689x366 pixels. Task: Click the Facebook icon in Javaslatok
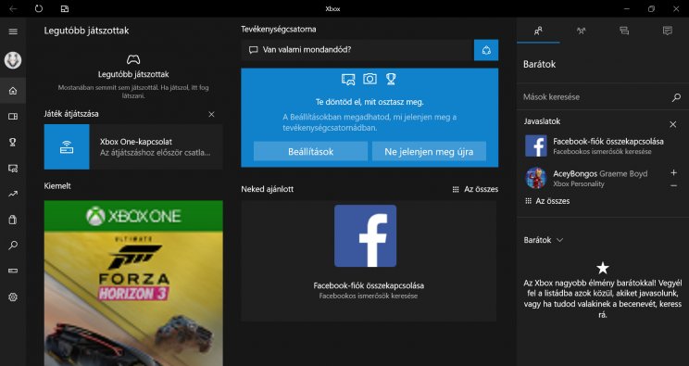tap(536, 146)
